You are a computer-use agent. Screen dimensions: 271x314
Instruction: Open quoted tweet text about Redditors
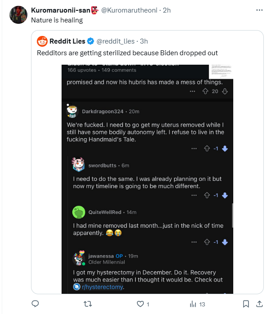[127, 53]
